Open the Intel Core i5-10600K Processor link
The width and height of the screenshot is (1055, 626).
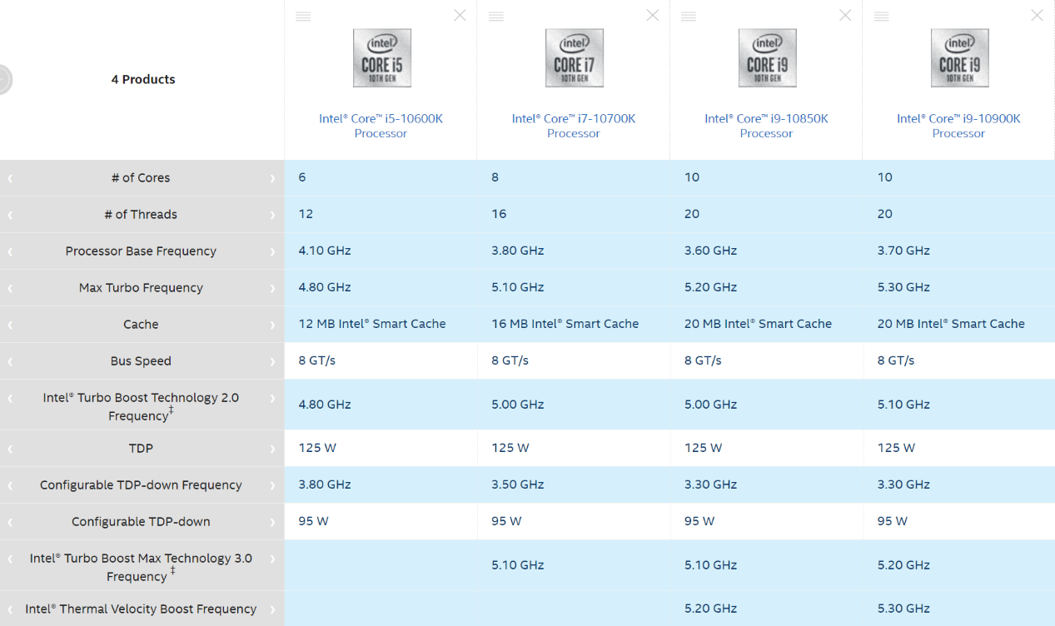click(381, 126)
